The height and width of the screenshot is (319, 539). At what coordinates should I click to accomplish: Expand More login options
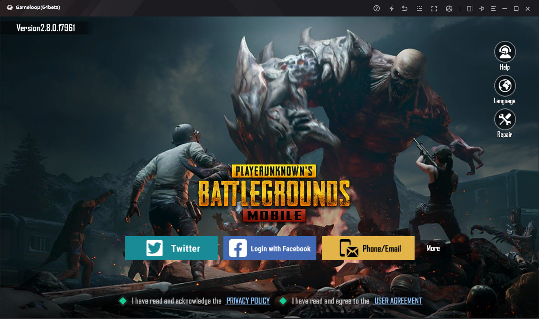coord(433,248)
